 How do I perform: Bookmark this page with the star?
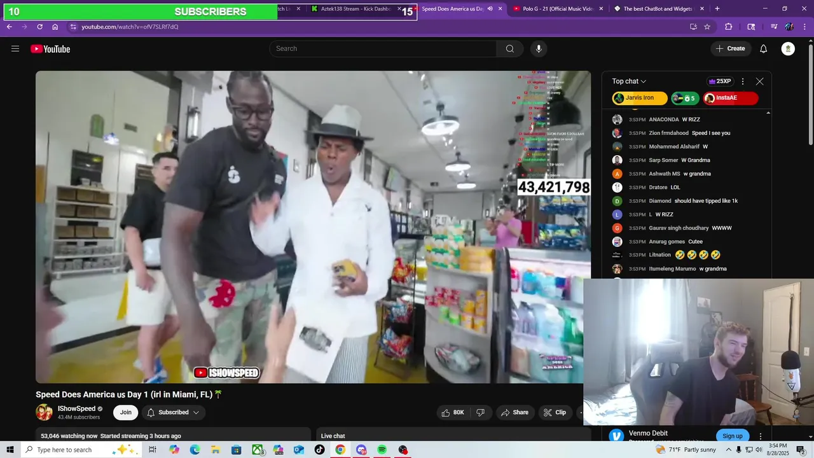click(707, 27)
